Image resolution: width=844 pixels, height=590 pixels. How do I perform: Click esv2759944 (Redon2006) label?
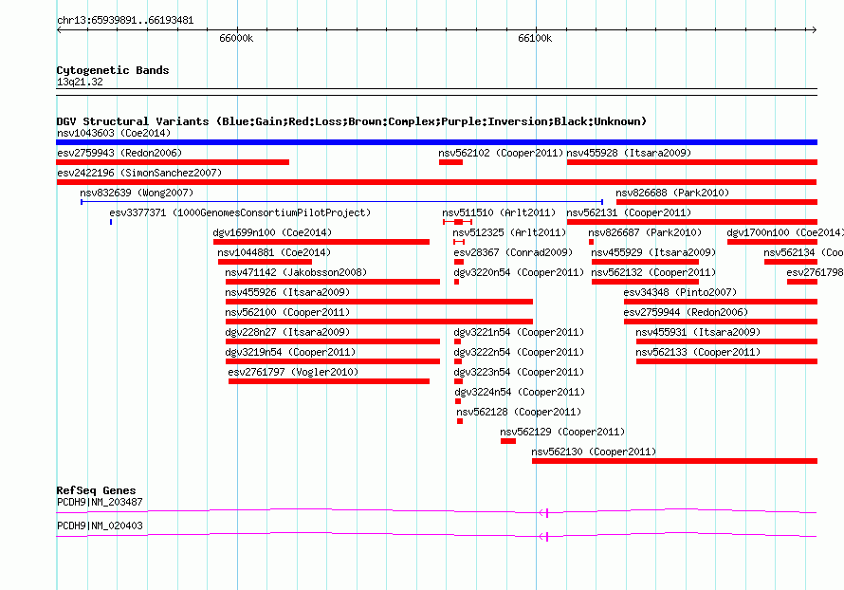click(686, 312)
